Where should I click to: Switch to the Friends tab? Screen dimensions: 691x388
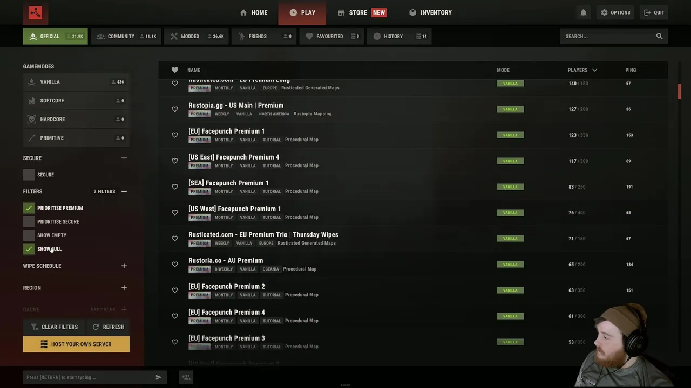click(x=264, y=36)
